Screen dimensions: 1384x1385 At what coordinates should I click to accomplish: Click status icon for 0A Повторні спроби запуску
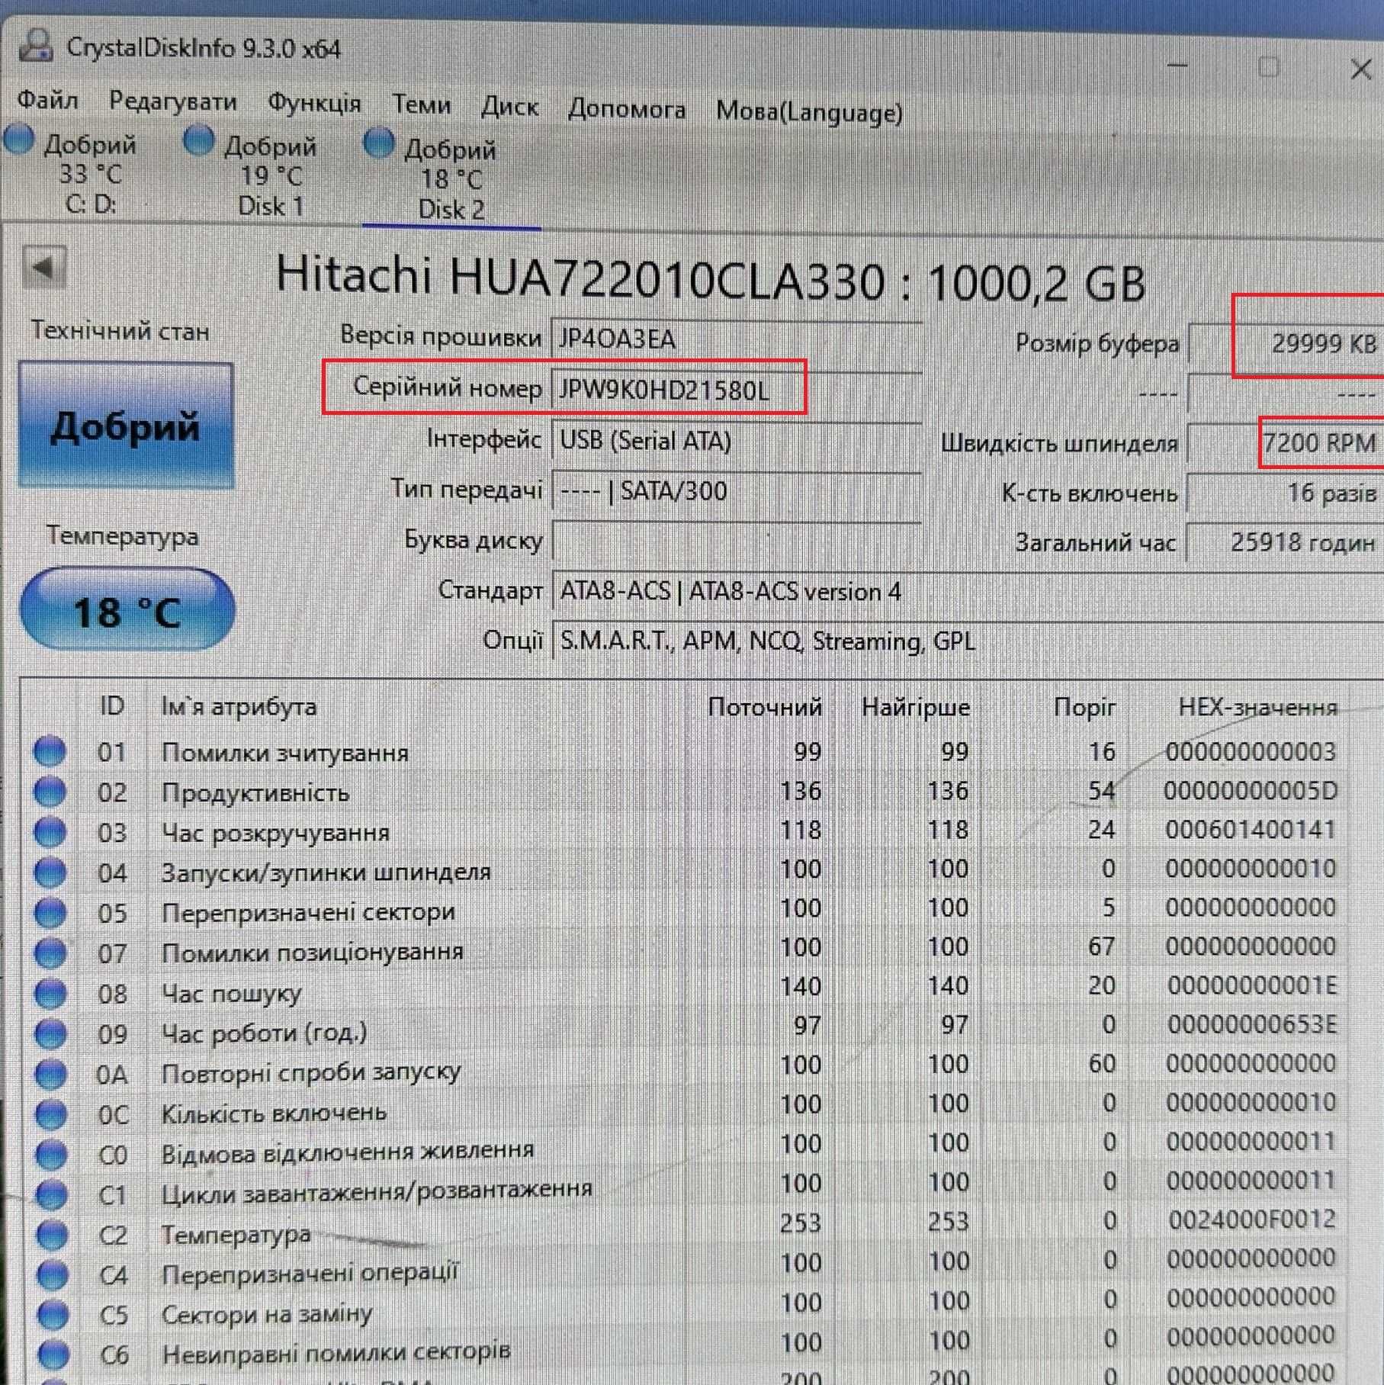tap(51, 1074)
